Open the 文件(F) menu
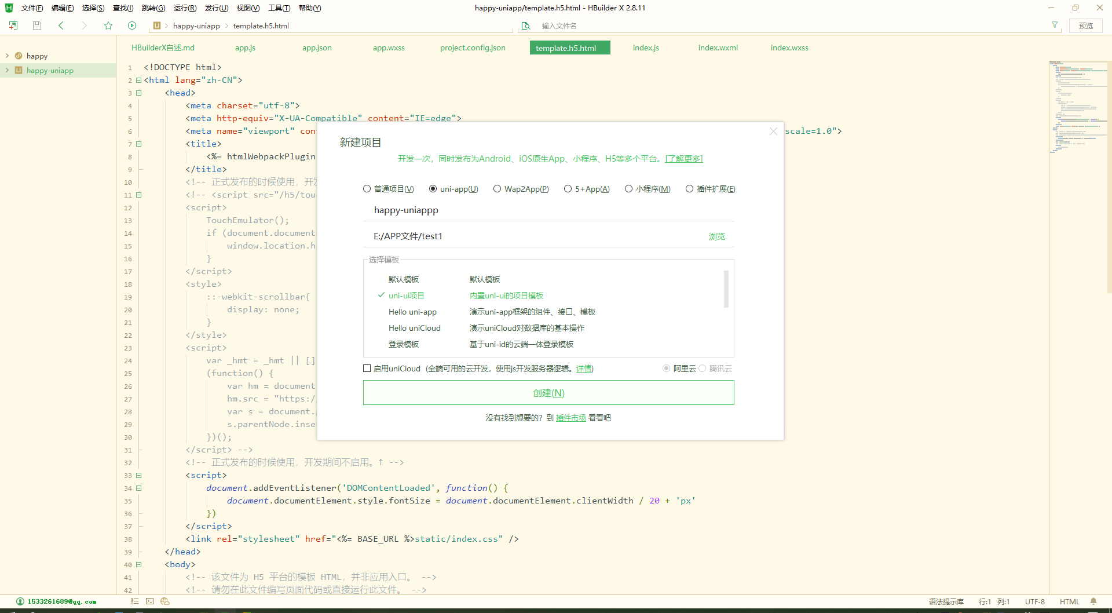Viewport: 1112px width, 613px height. pos(32,8)
